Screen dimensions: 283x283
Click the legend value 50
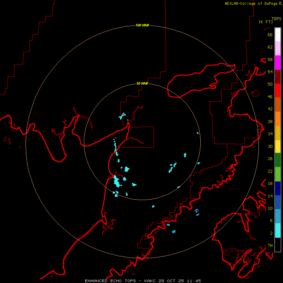point(270,84)
